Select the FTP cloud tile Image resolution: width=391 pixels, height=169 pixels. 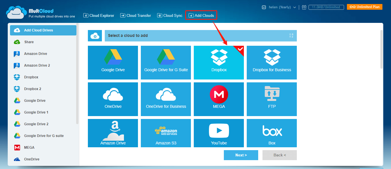point(272,99)
